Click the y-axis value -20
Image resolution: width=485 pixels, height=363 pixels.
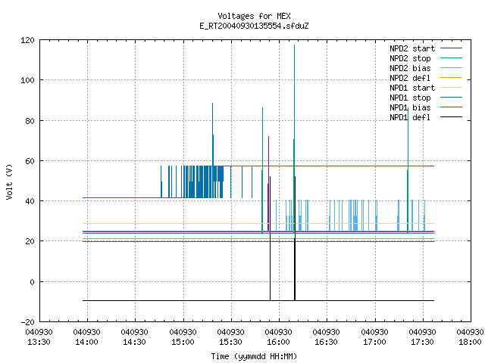[x=27, y=322]
